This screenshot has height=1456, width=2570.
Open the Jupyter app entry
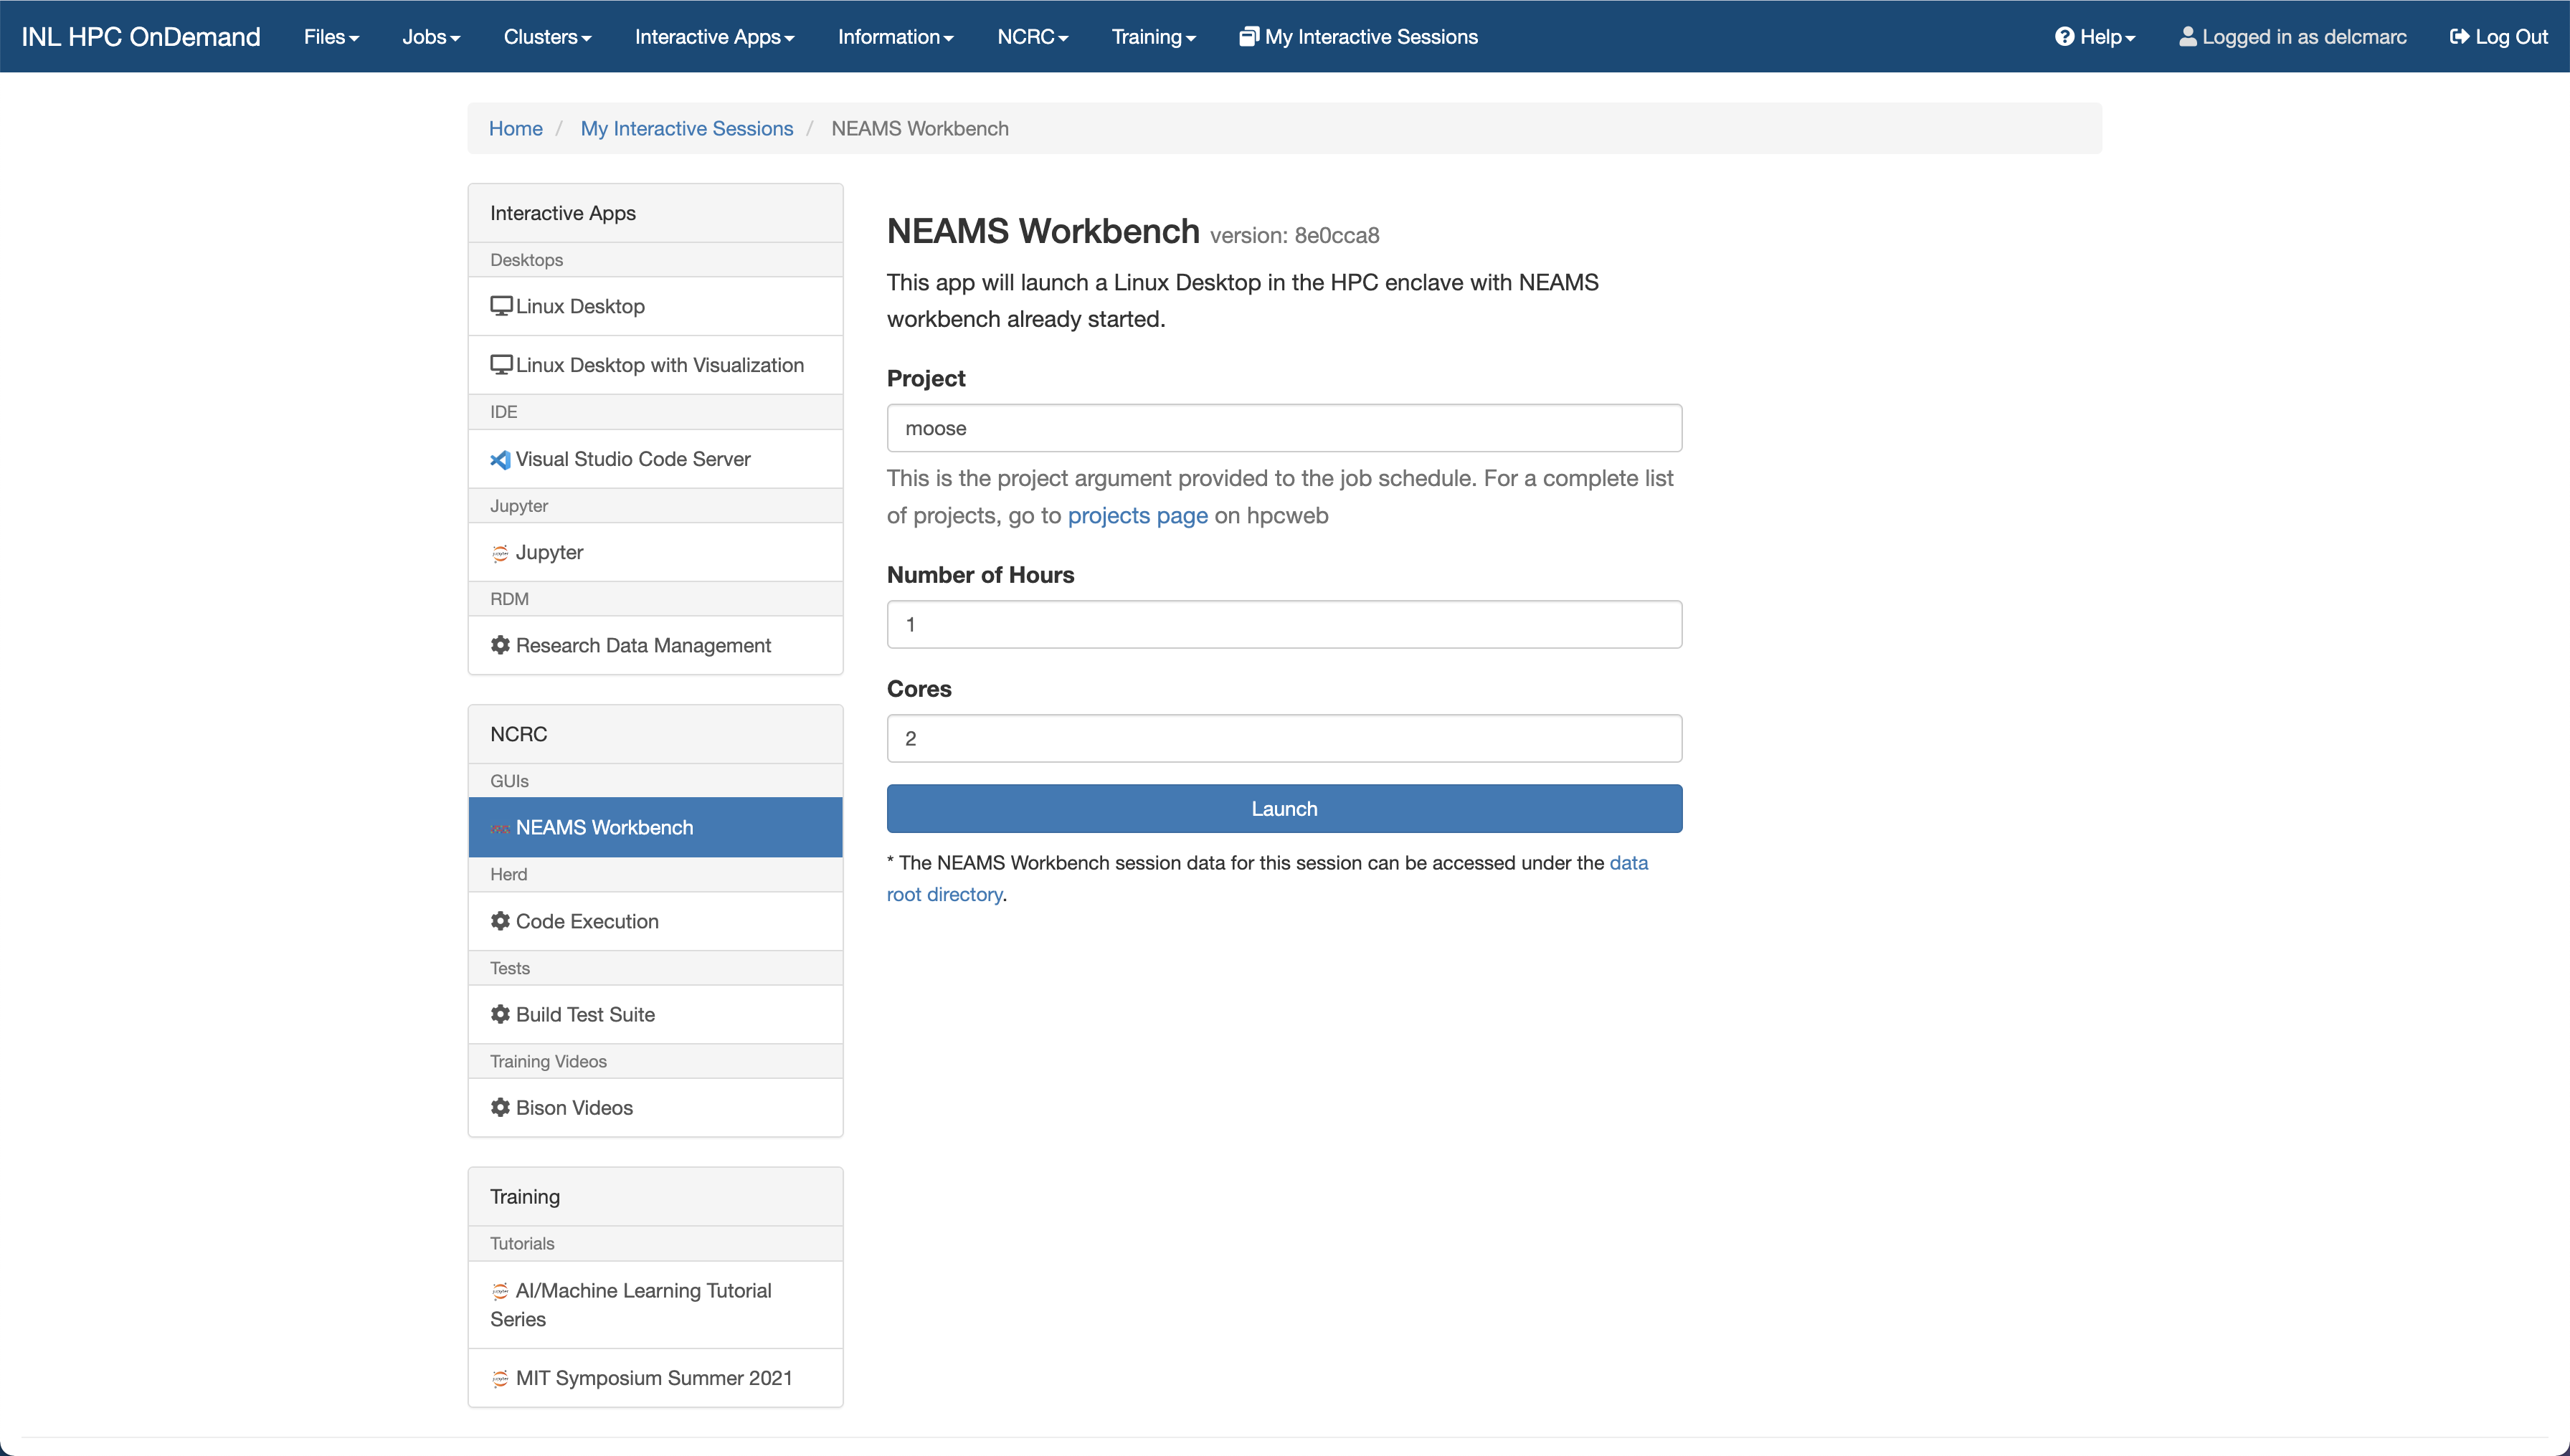click(656, 552)
